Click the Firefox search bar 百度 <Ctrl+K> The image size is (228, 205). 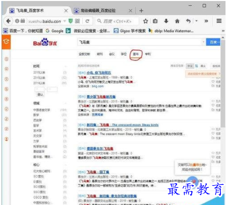click(117, 21)
